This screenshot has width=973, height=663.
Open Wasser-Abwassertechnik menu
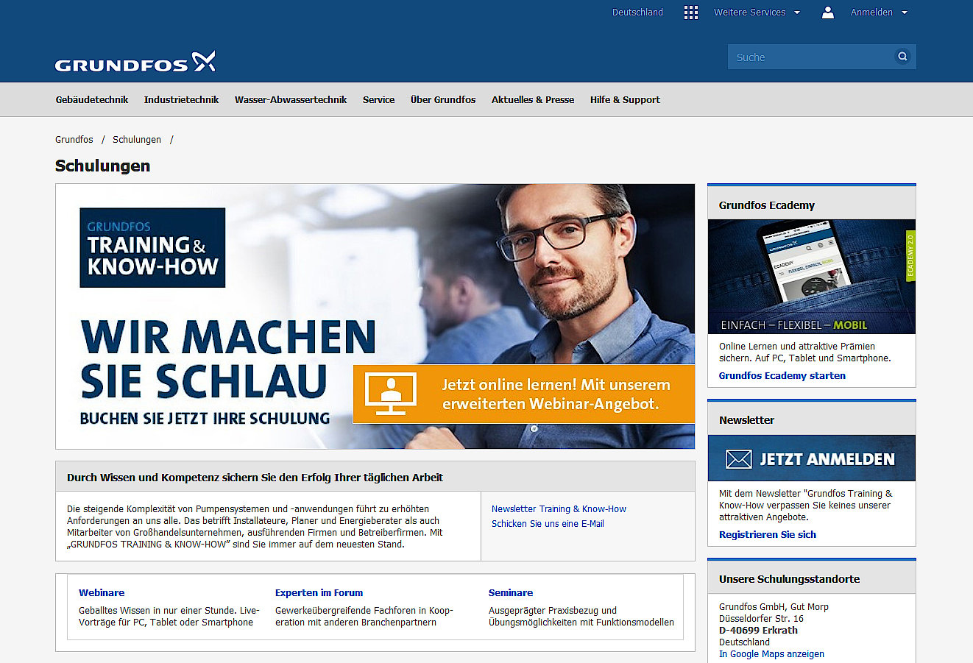[x=291, y=99]
